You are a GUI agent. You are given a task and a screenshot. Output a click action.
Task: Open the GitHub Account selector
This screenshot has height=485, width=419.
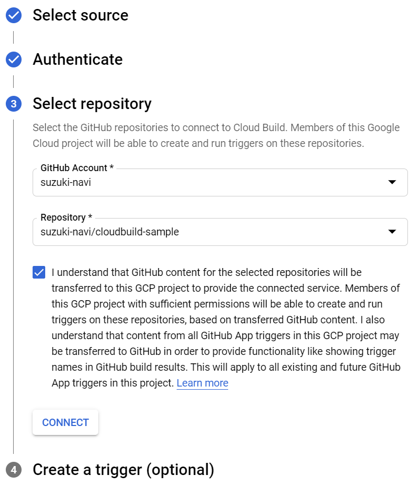[210, 182]
